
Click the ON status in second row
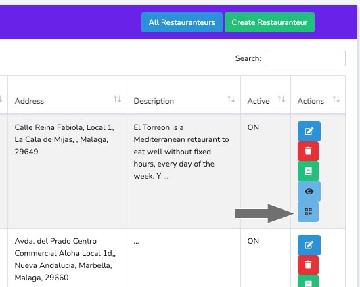point(253,241)
